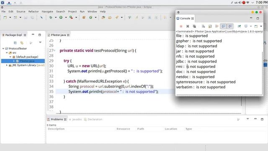Click the Save toolbar icon
268x151 pixels.
(26, 18)
